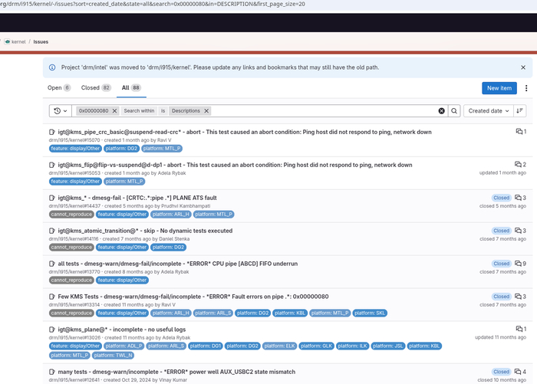Switch to the Closed issues tab

pos(96,88)
